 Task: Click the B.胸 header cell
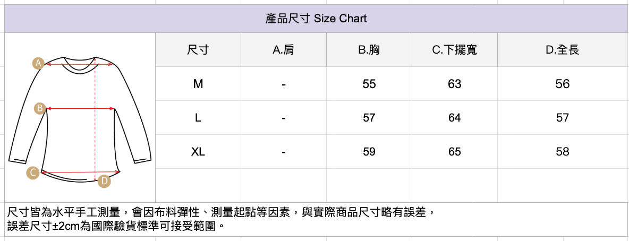tap(369, 50)
